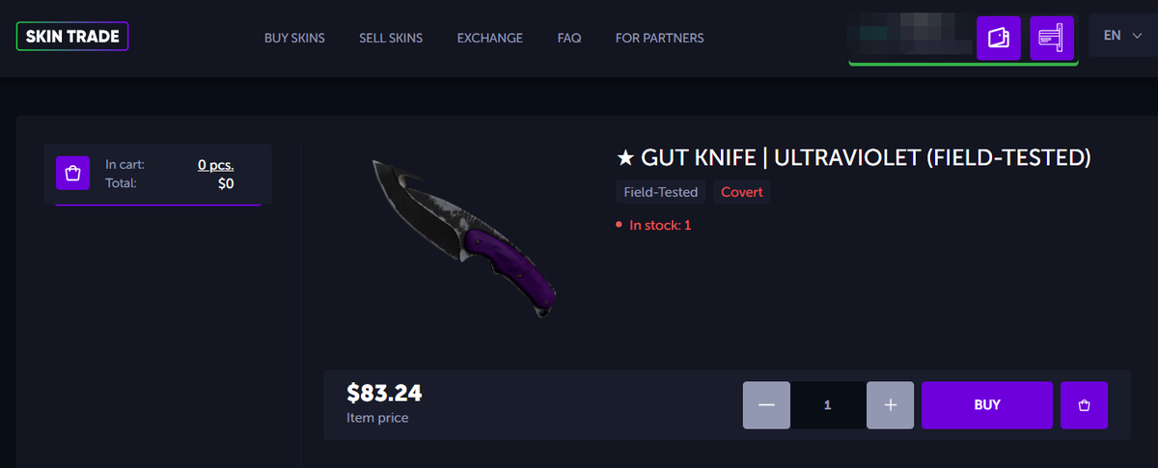Open the FAQ page
Screen dimensions: 1158x468
pos(569,39)
